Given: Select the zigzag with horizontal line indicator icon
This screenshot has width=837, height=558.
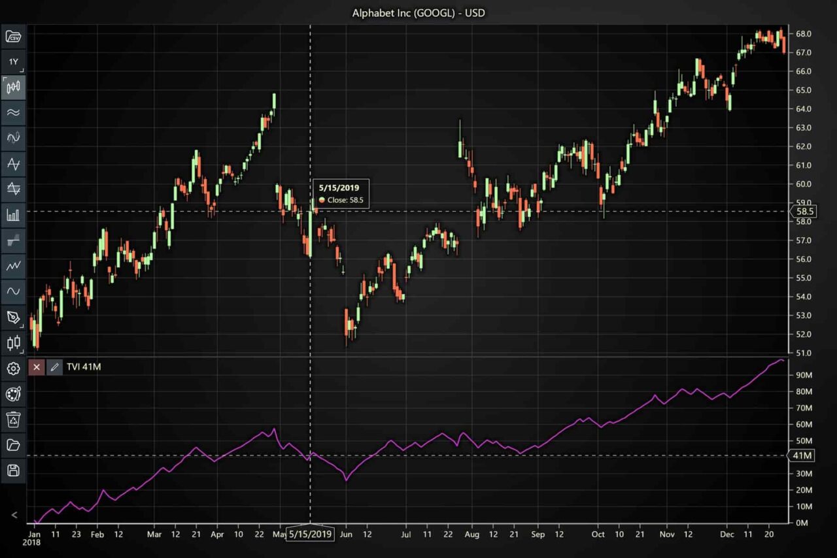Looking at the screenshot, I should [13, 164].
